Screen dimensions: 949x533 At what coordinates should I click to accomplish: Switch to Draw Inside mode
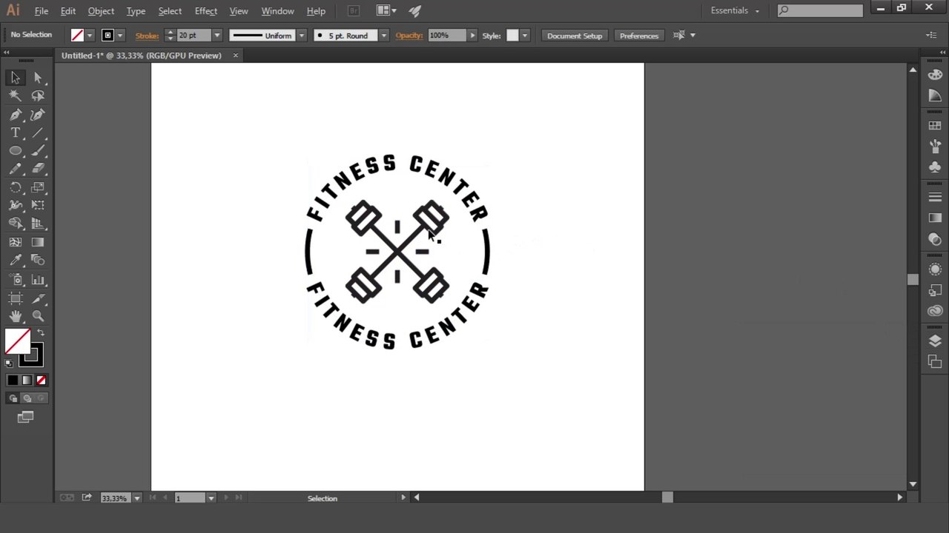coord(41,398)
